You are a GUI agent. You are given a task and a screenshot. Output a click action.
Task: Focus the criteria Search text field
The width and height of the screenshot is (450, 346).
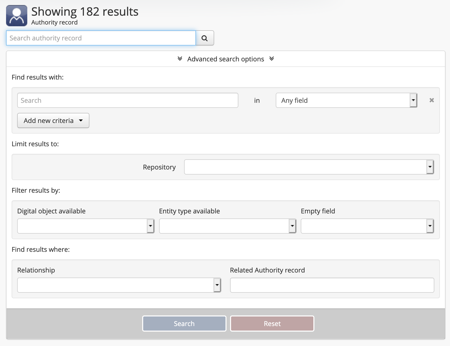coord(128,101)
